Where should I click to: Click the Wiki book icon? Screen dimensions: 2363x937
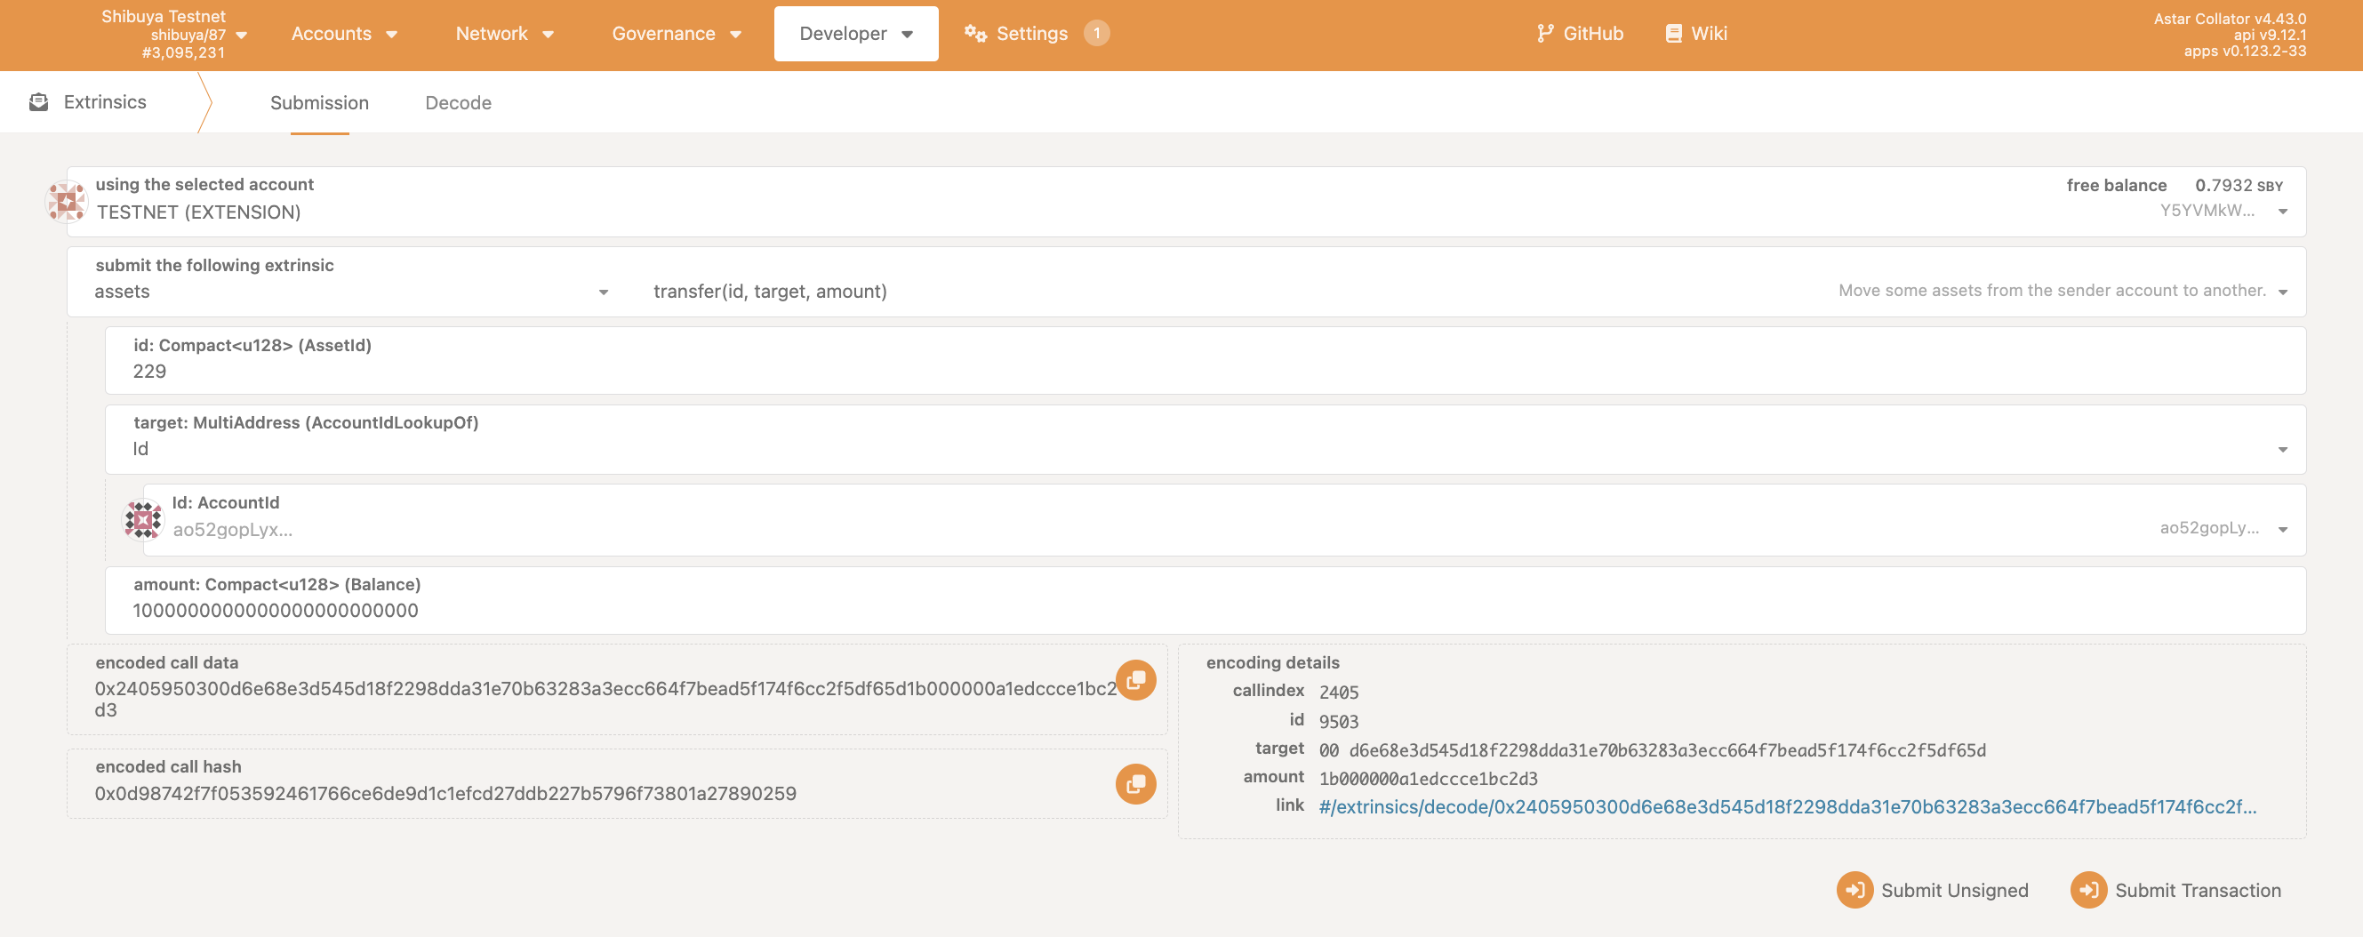[1673, 34]
